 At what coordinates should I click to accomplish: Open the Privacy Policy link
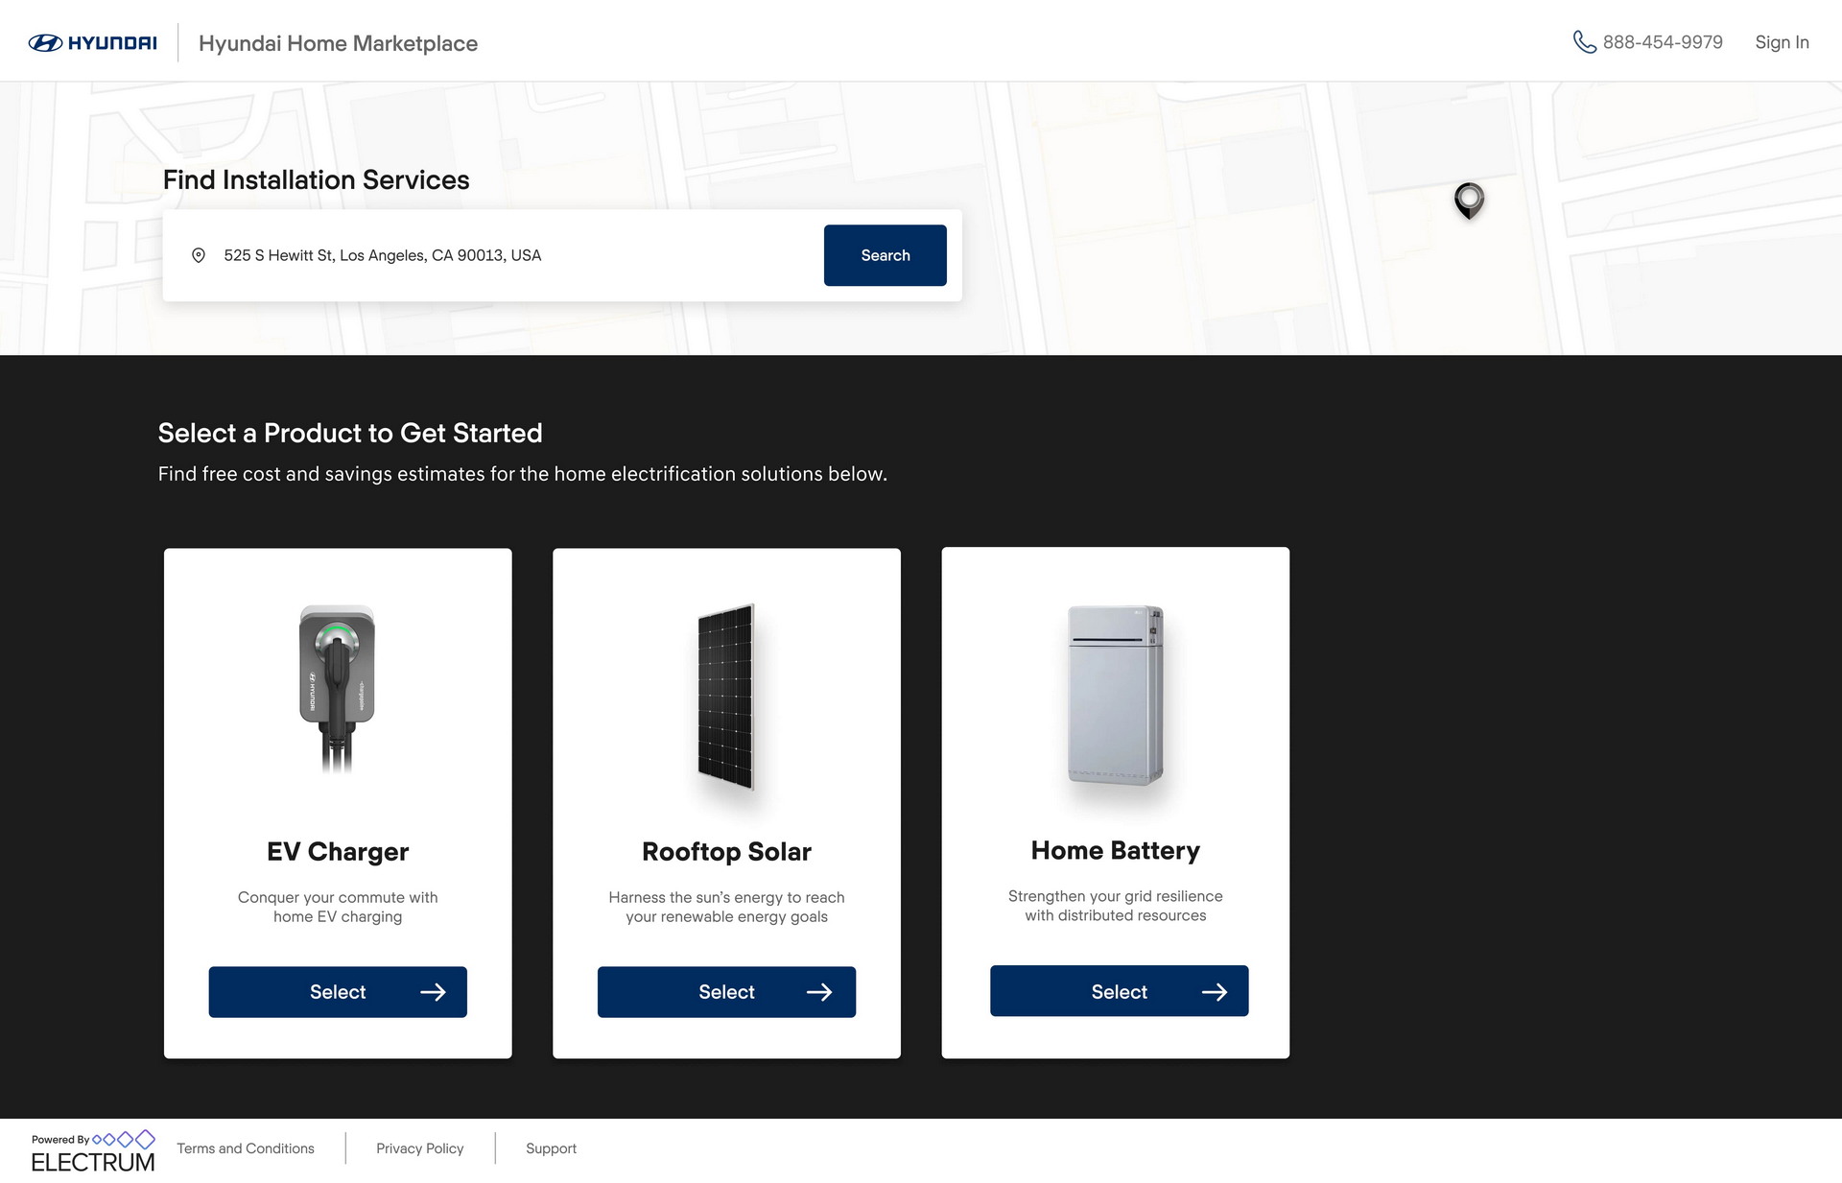pos(419,1148)
